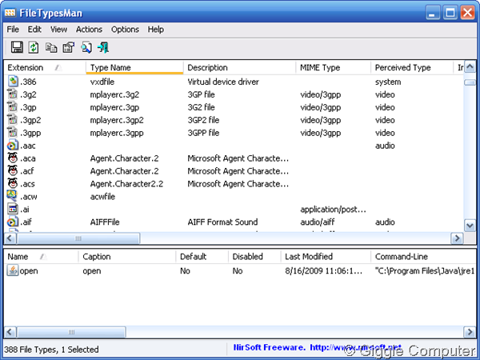Click the Copy Selected Items icon
The height and width of the screenshot is (360, 480).
pyautogui.click(x=51, y=47)
